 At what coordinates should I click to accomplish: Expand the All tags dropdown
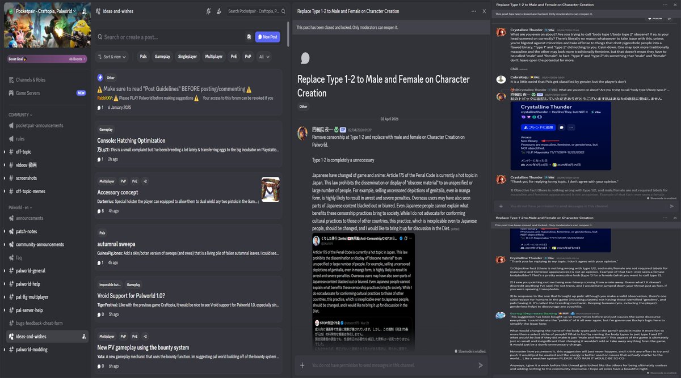[264, 57]
